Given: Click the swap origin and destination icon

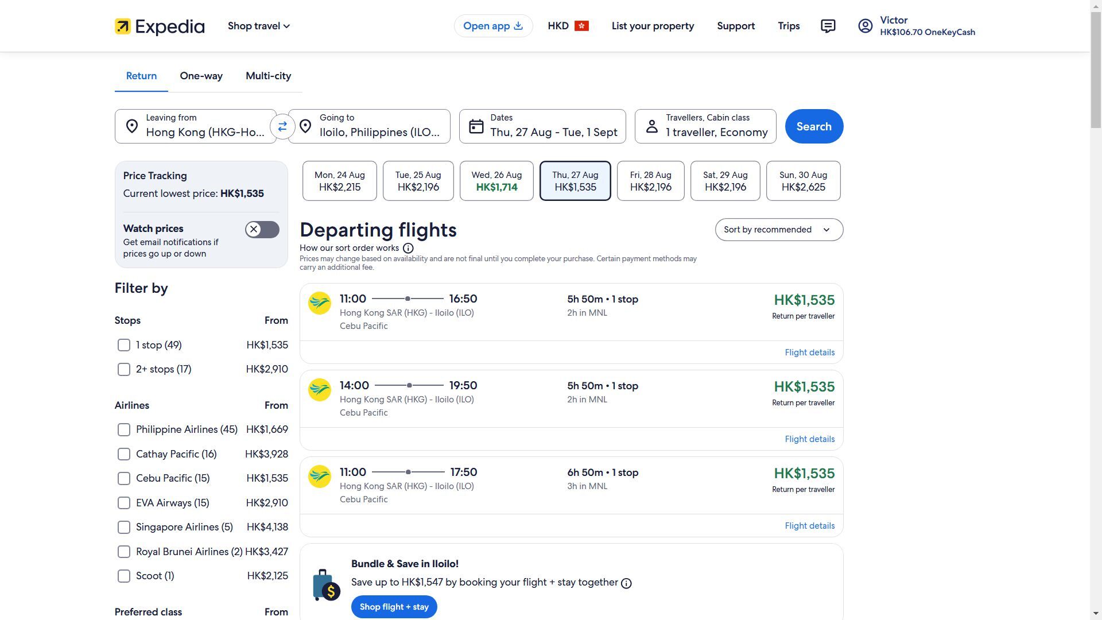Looking at the screenshot, I should [282, 126].
